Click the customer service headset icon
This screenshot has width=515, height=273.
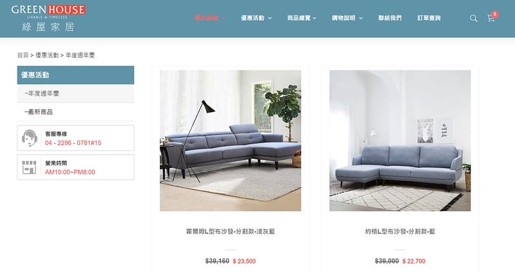point(29,138)
